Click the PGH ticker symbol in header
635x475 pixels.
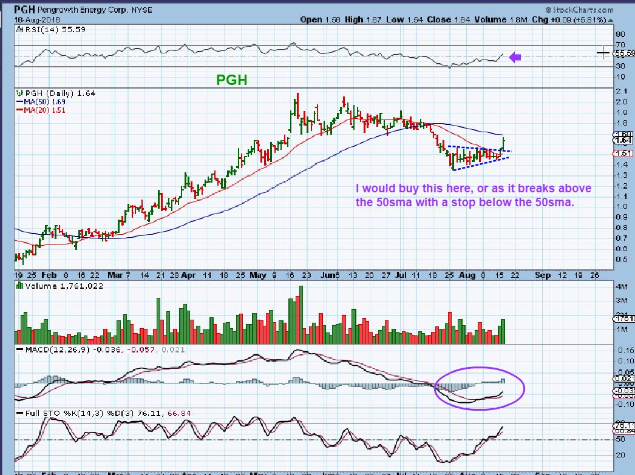[25, 10]
